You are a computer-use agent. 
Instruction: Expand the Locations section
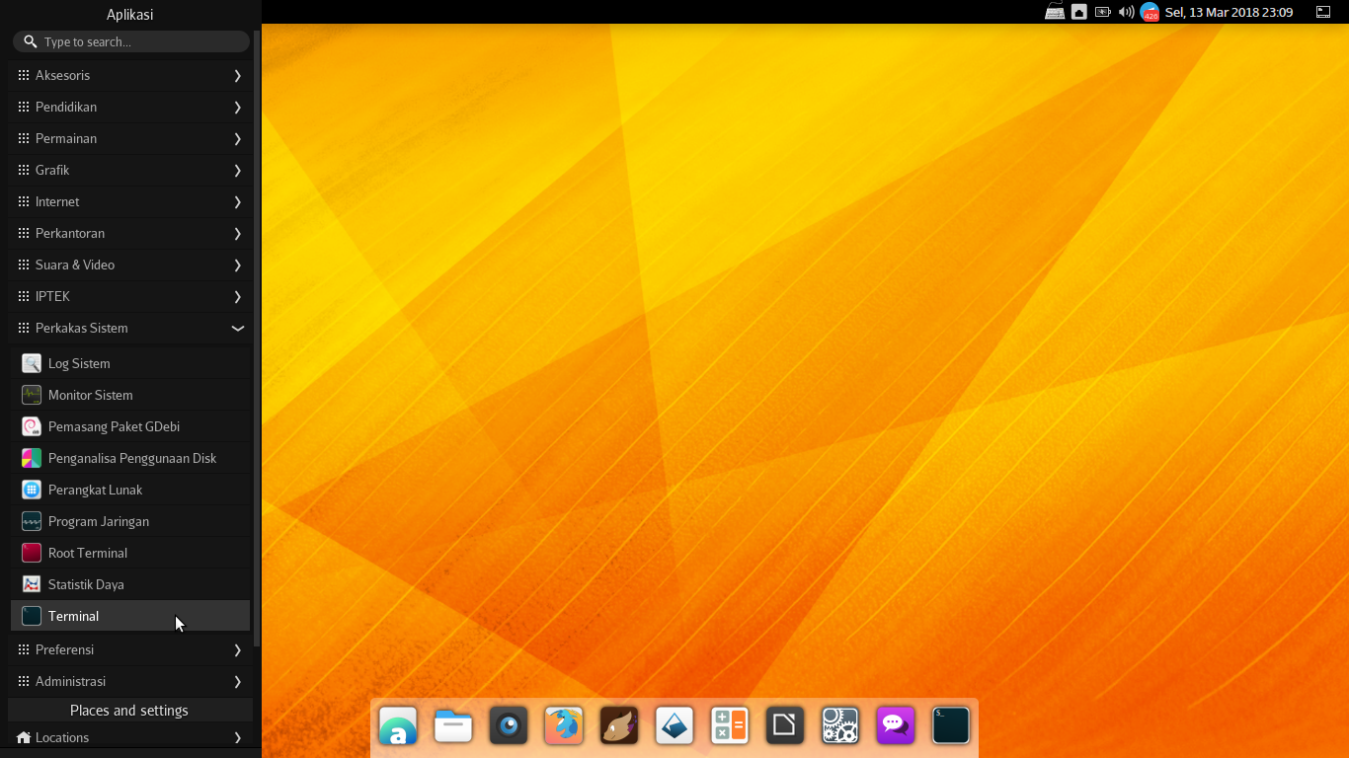pos(129,737)
